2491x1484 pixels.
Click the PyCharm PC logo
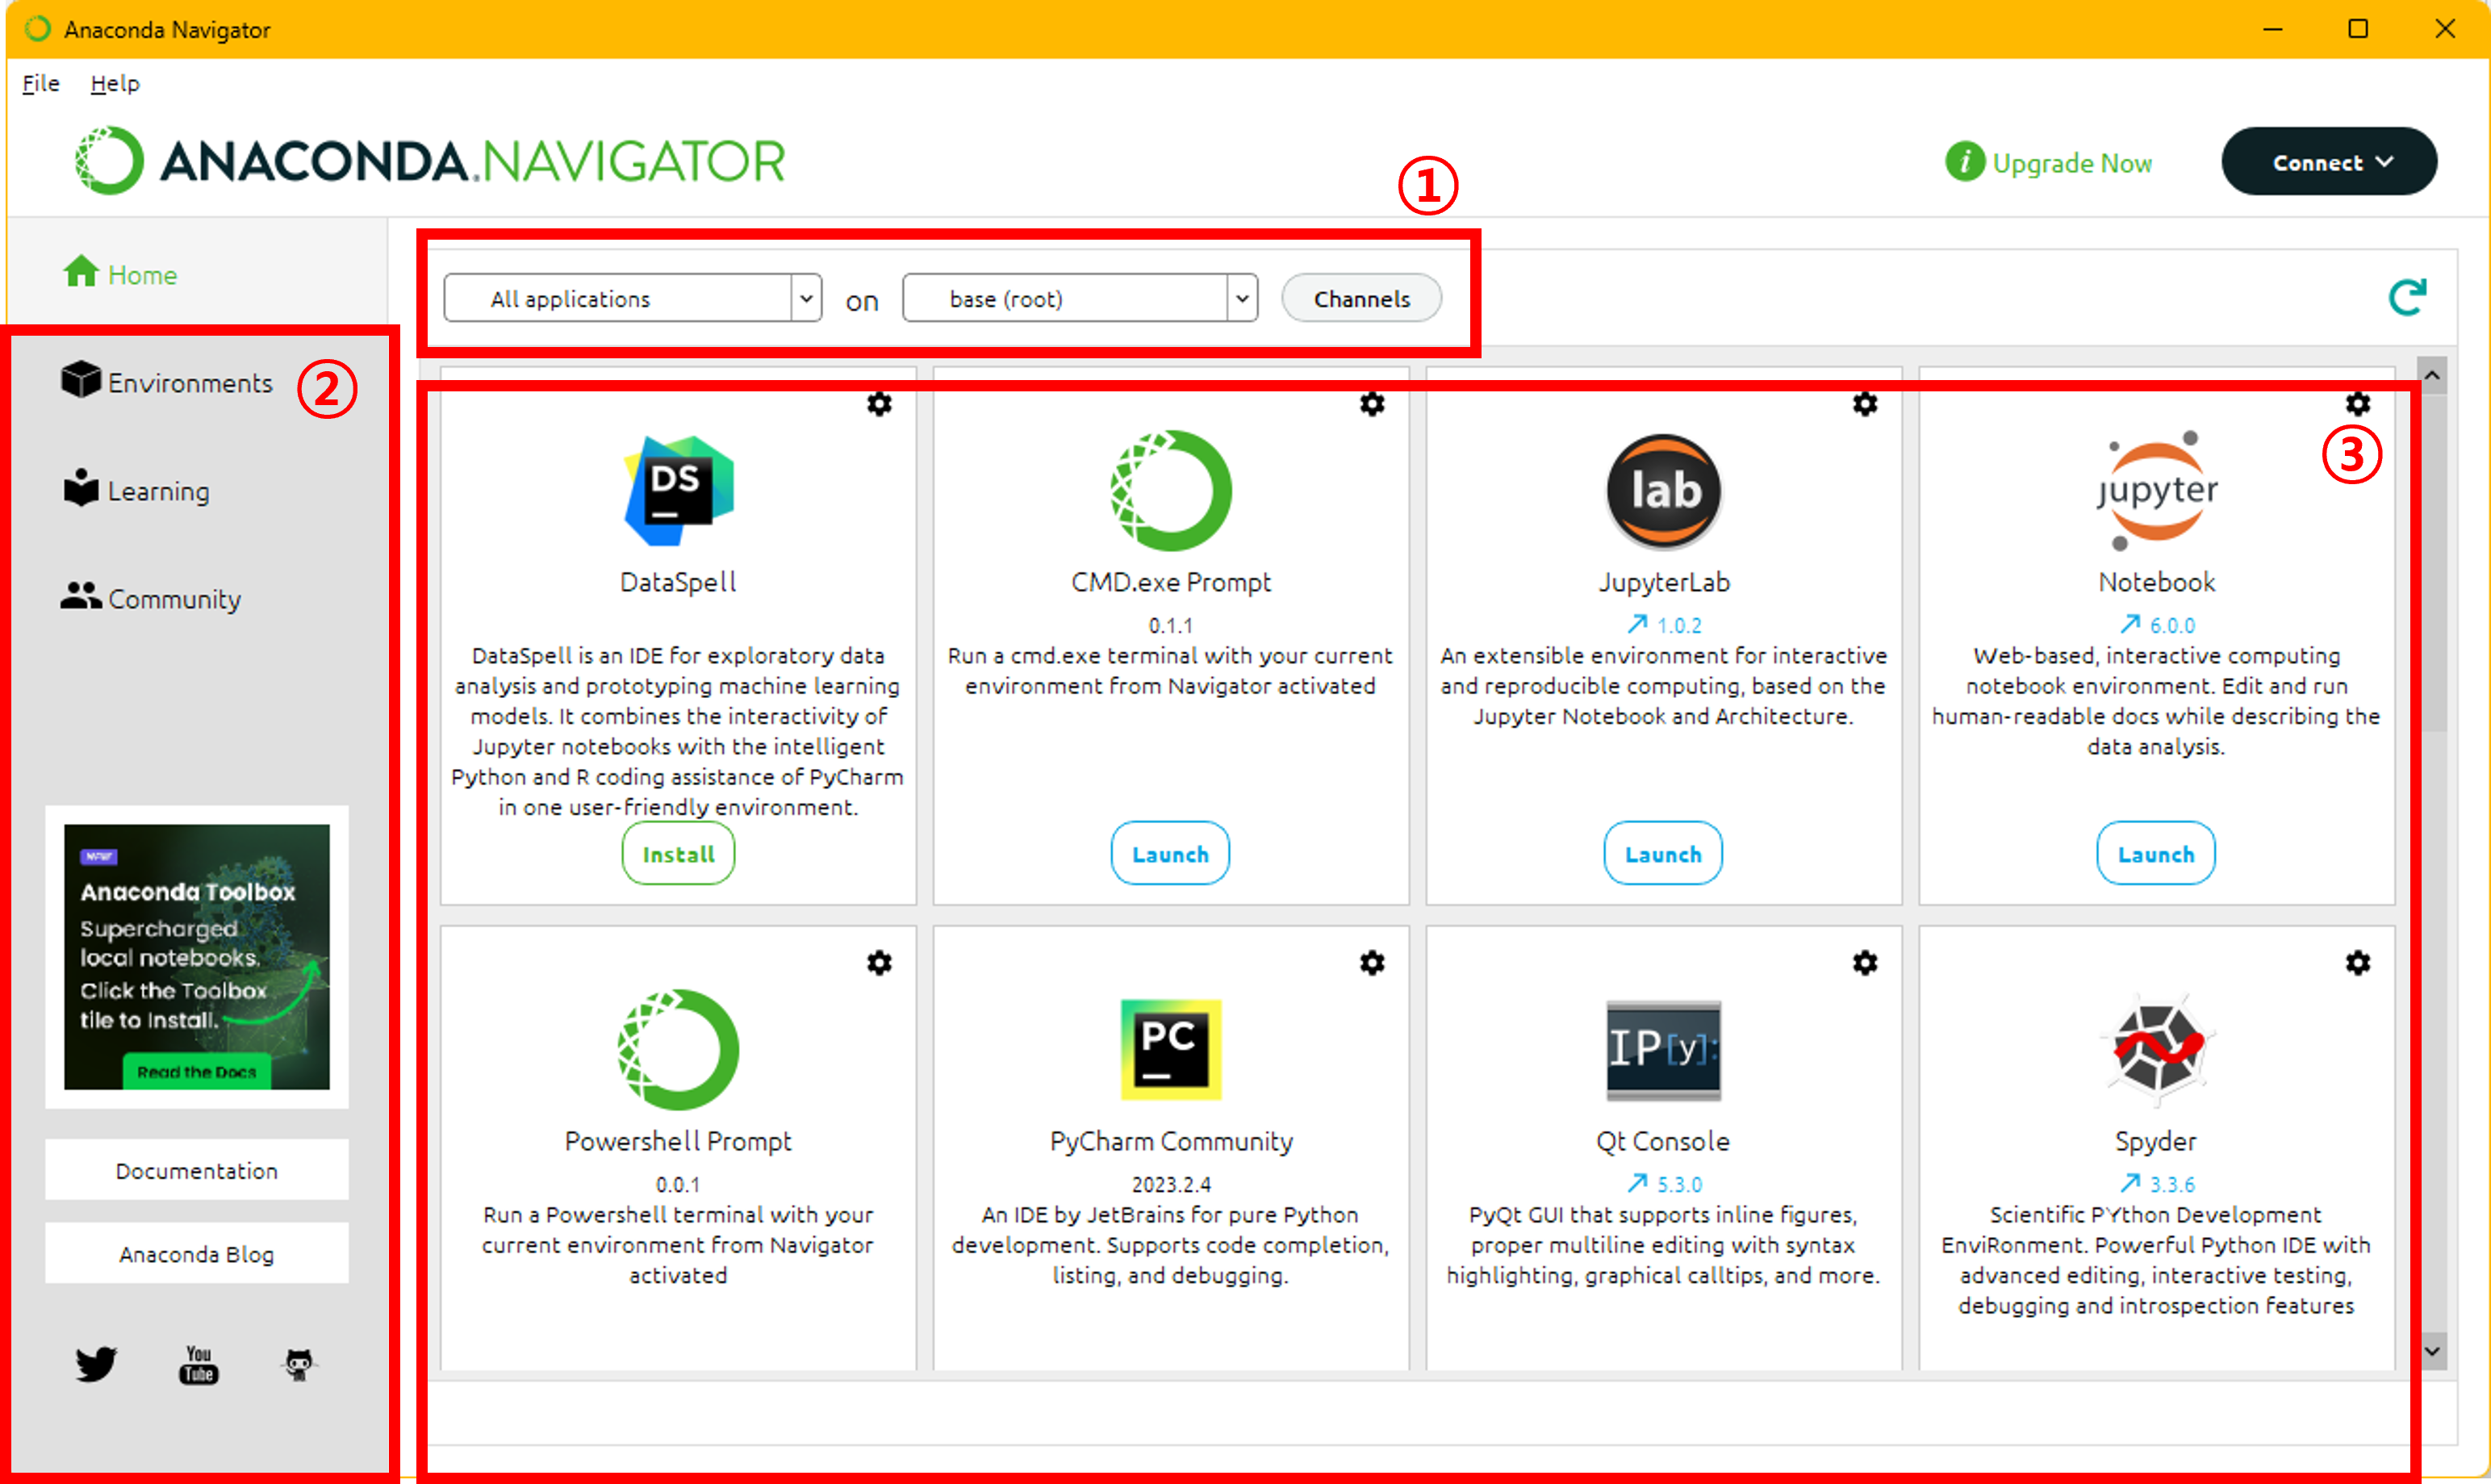coord(1171,1049)
